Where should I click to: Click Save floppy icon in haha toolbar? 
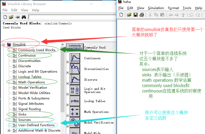(x=136, y=15)
